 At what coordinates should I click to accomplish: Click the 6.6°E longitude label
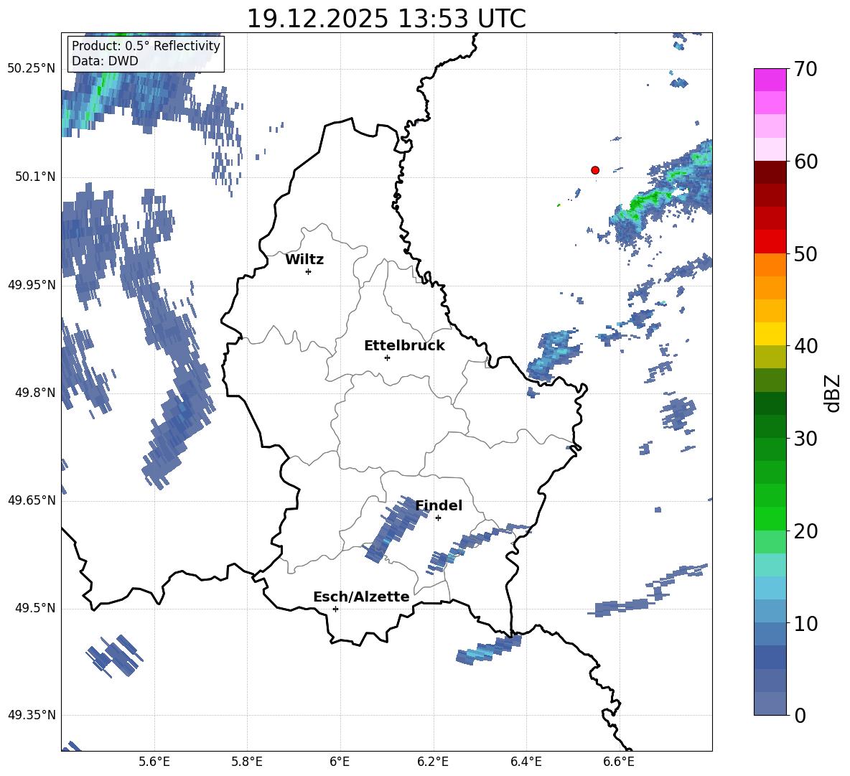point(619,762)
